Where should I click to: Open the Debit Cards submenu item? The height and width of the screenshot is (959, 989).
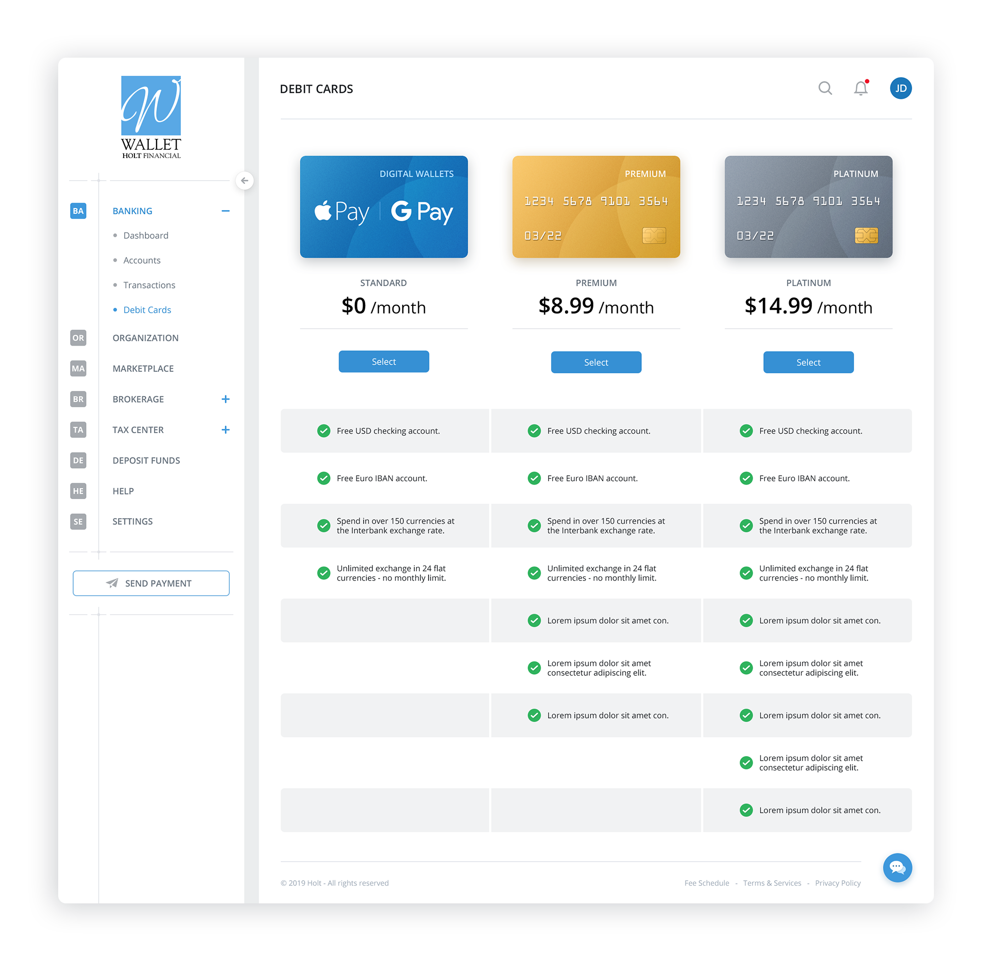click(x=147, y=310)
